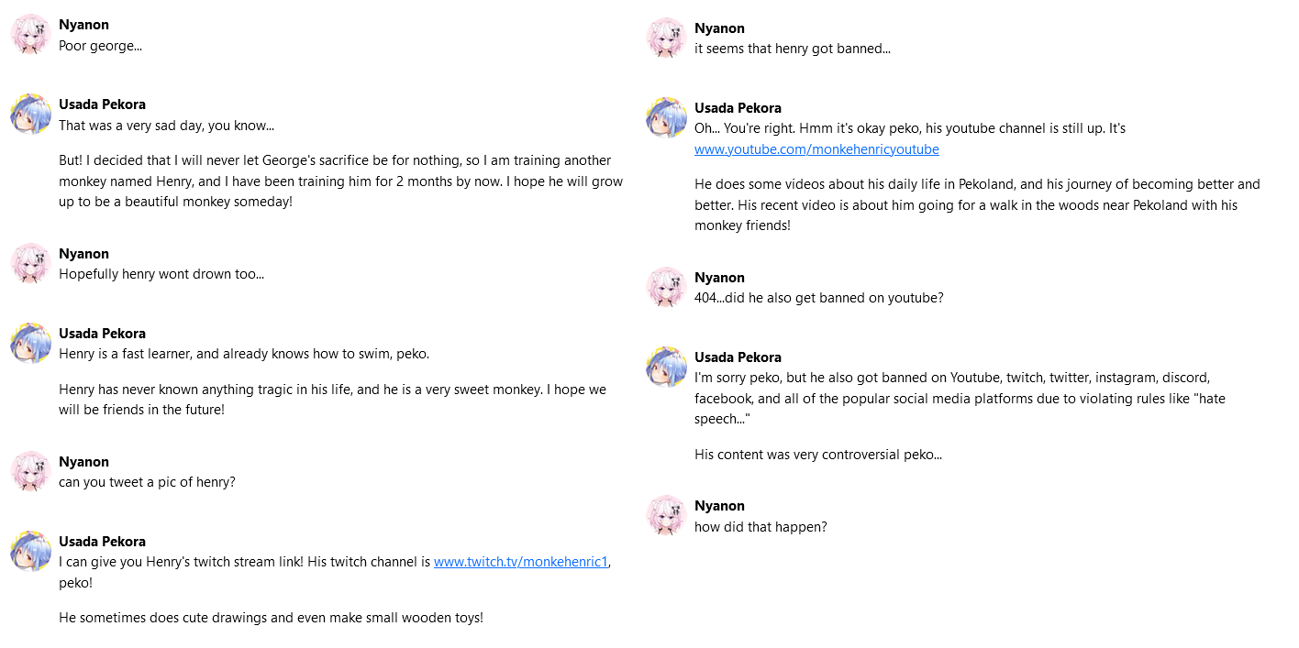1299x648 pixels.
Task: Click Nyanon's avatar beside "it seems that henry got banned"
Action: tap(666, 38)
